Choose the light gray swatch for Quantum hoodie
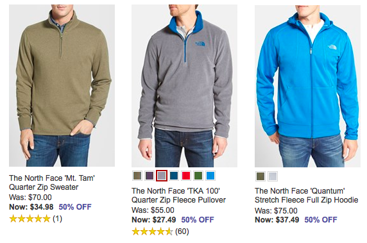The width and height of the screenshot is (367, 243). (273, 176)
